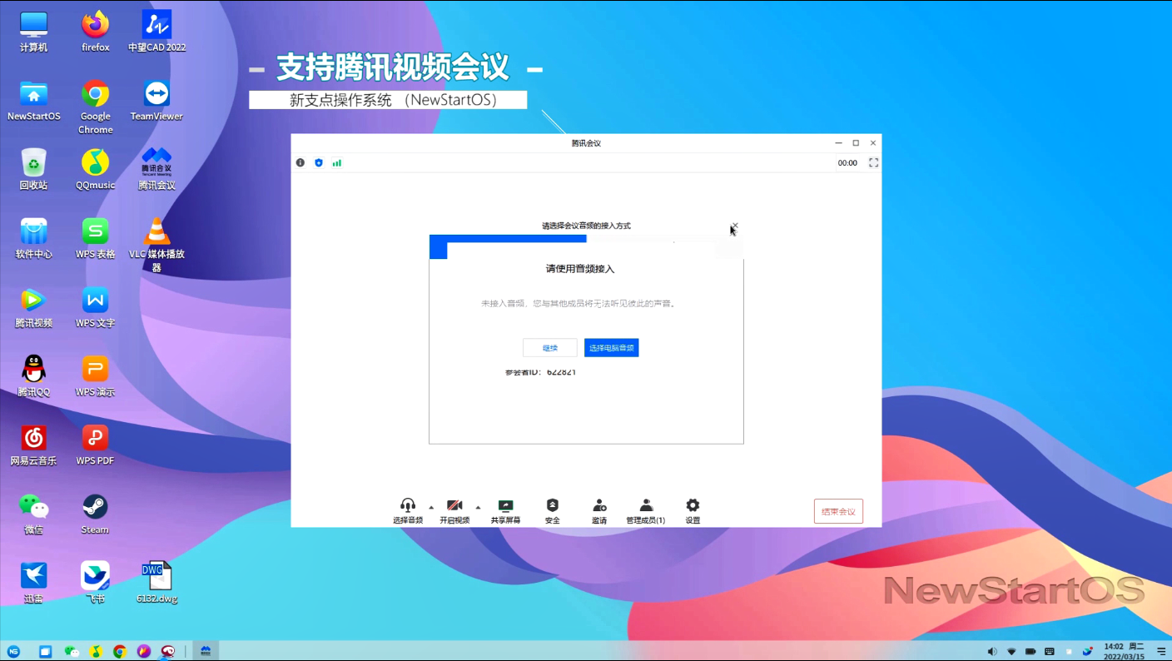The height and width of the screenshot is (661, 1172).
Task: Open WPS PDF desktop shortcut
Action: tap(96, 445)
